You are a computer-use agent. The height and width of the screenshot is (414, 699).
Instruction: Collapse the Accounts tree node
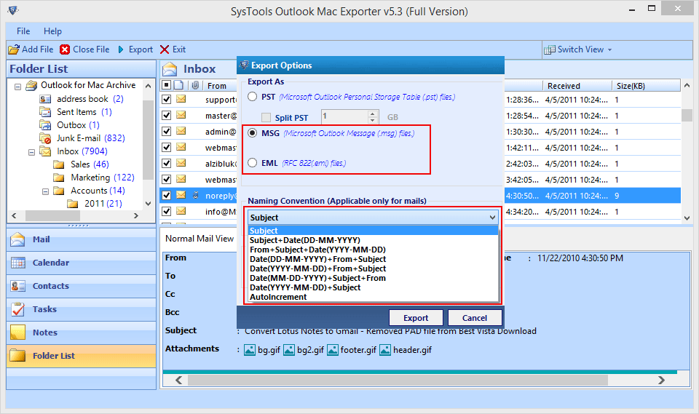pos(45,191)
